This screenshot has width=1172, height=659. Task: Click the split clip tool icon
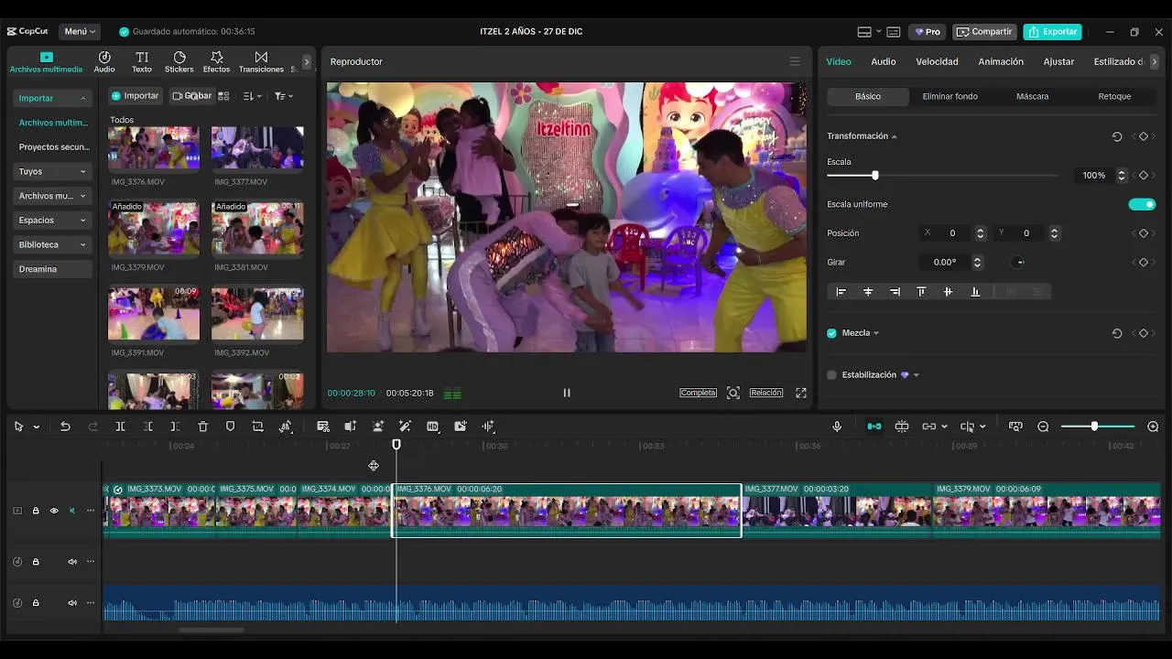(120, 427)
